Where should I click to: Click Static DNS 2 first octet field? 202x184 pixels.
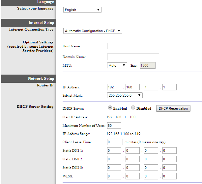click(114, 159)
